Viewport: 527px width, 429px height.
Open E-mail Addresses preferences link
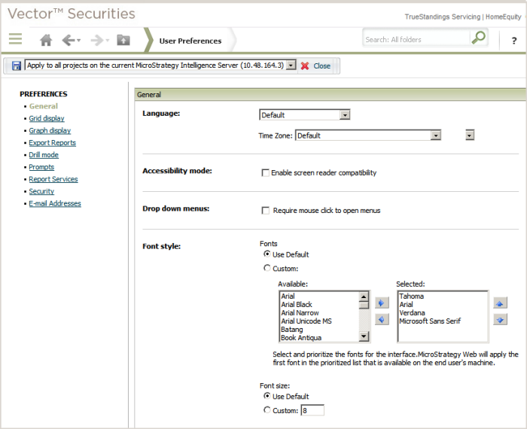(55, 203)
